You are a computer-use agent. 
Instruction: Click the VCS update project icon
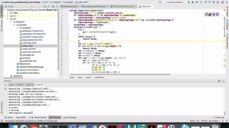(206, 2)
